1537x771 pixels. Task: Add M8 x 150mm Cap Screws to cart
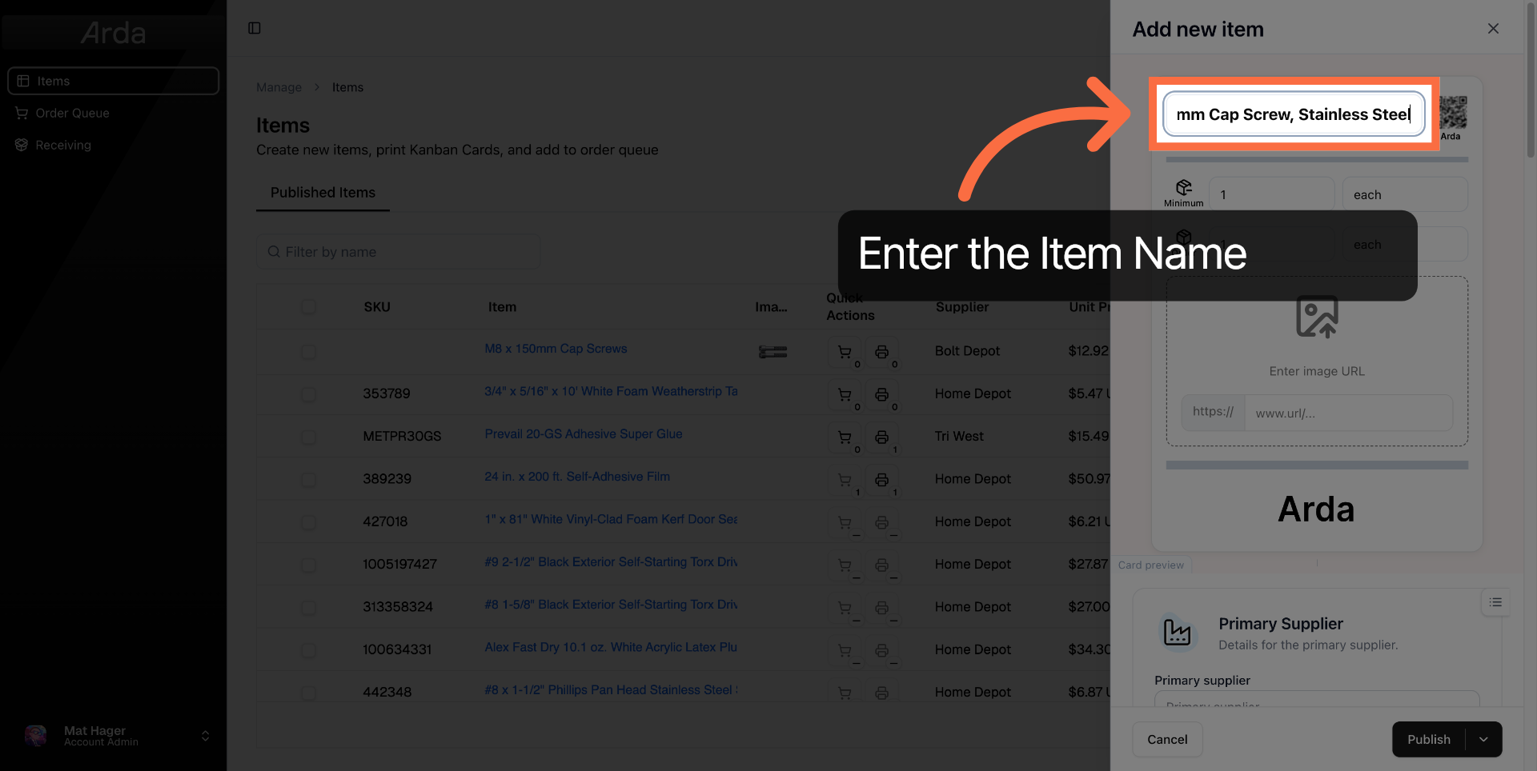[845, 352]
